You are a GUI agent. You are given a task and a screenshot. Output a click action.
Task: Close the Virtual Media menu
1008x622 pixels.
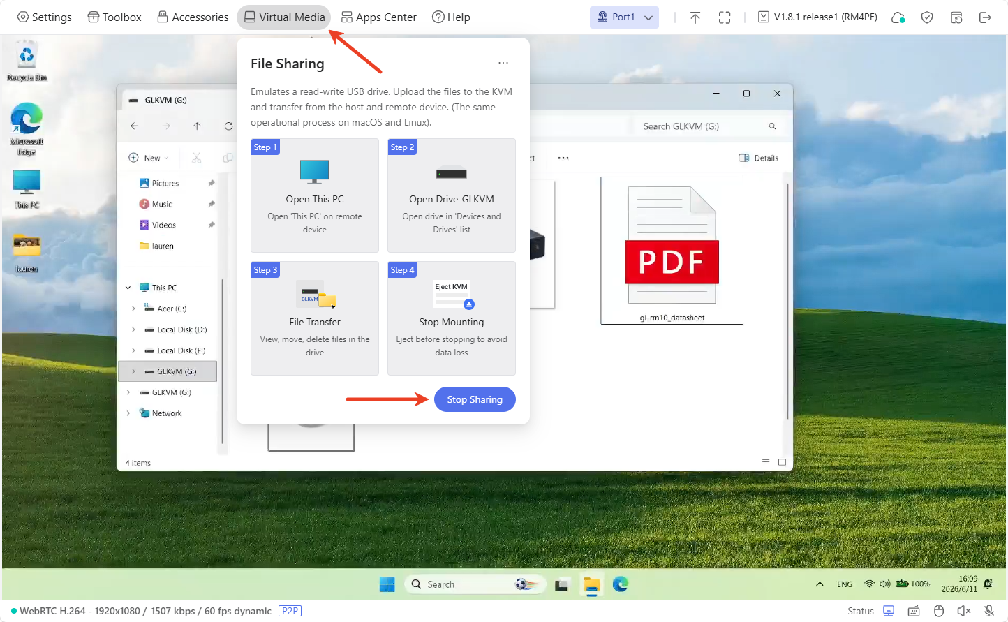285,17
